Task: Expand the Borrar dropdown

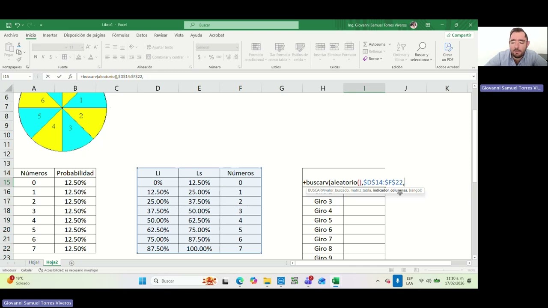Action: (x=382, y=59)
